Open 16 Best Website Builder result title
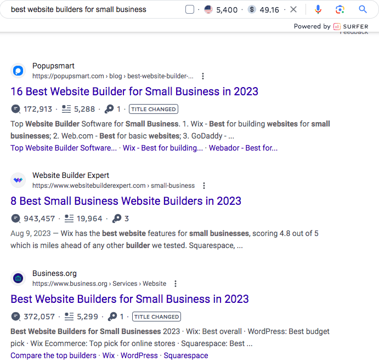379x362 pixels. (x=134, y=91)
